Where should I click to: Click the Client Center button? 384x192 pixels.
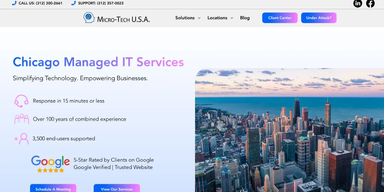coord(280,18)
